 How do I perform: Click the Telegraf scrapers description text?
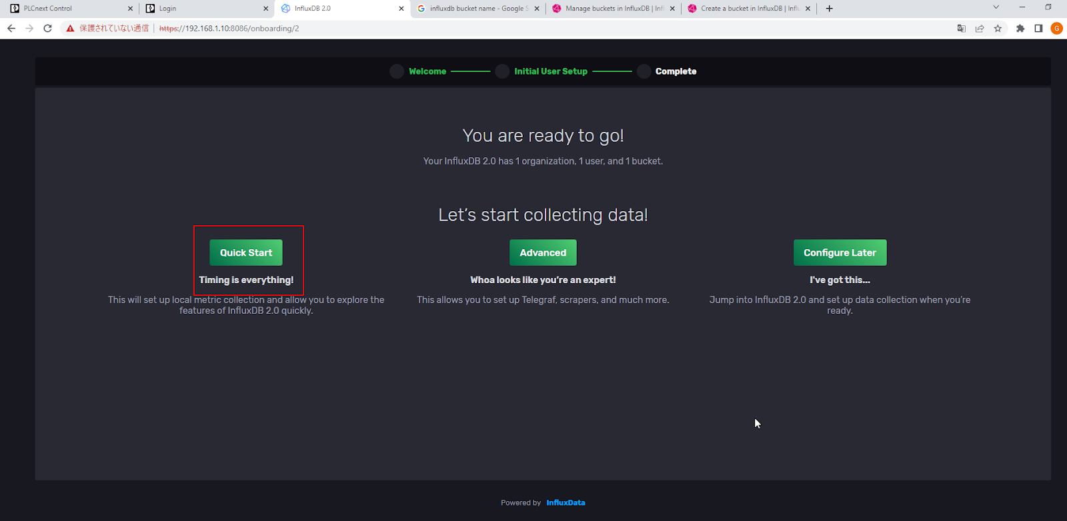point(543,300)
